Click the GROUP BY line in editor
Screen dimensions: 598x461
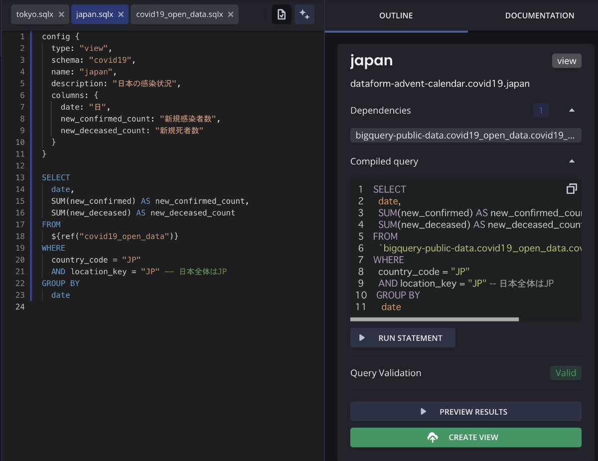(x=61, y=283)
